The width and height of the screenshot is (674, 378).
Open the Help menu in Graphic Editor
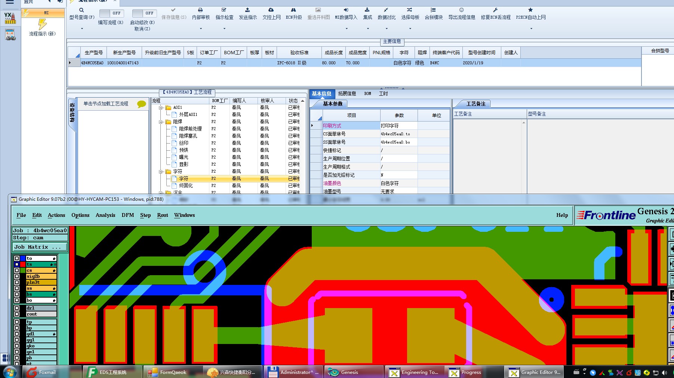tap(562, 215)
